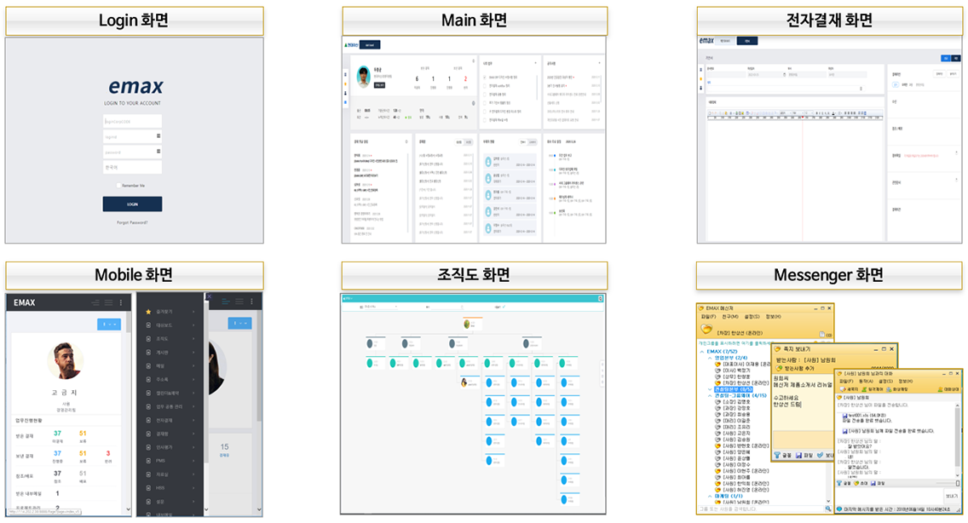Collapse the 컨설팅-그룹웨어 (4/15) group
The height and width of the screenshot is (523, 968).
pos(709,395)
